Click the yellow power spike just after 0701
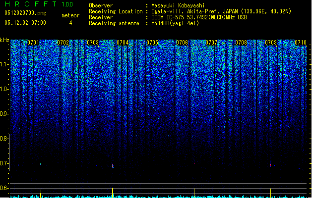This screenshot has height=198, width=312. 41,194
